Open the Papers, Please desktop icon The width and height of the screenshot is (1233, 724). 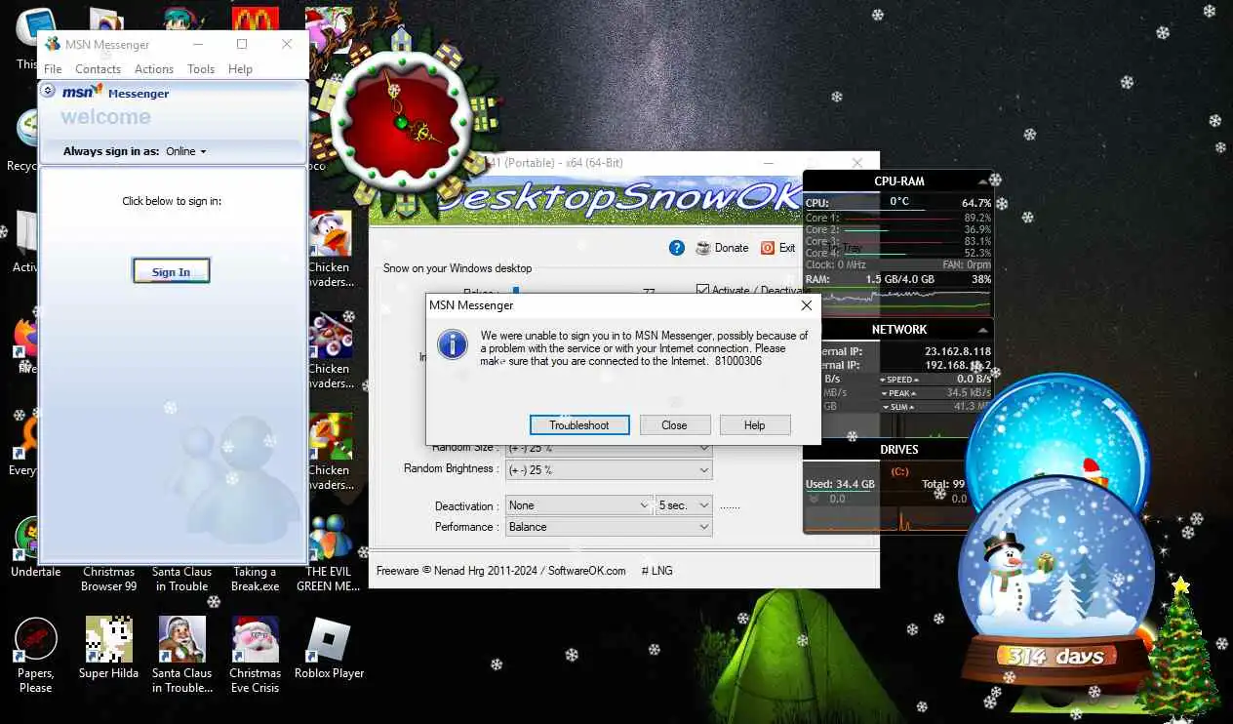(36, 656)
